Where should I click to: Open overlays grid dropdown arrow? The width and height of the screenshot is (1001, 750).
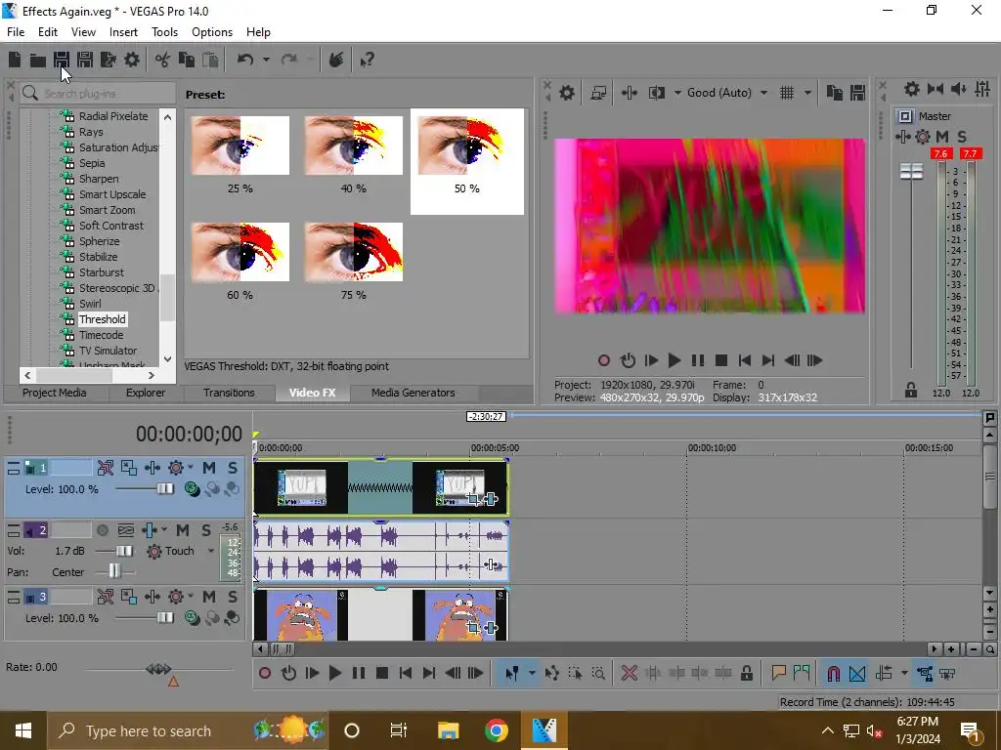pos(807,93)
